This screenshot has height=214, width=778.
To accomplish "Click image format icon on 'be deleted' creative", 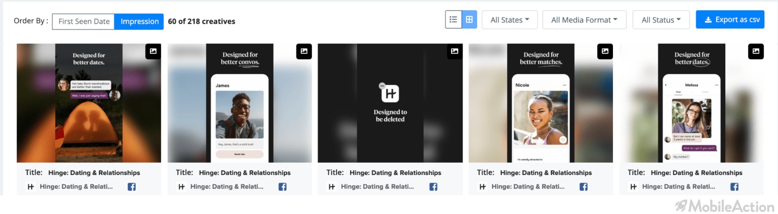I will [x=455, y=51].
